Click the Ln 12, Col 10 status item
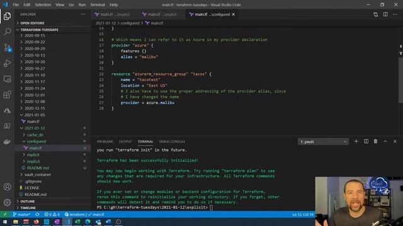The image size is (403, 226). click(303, 214)
